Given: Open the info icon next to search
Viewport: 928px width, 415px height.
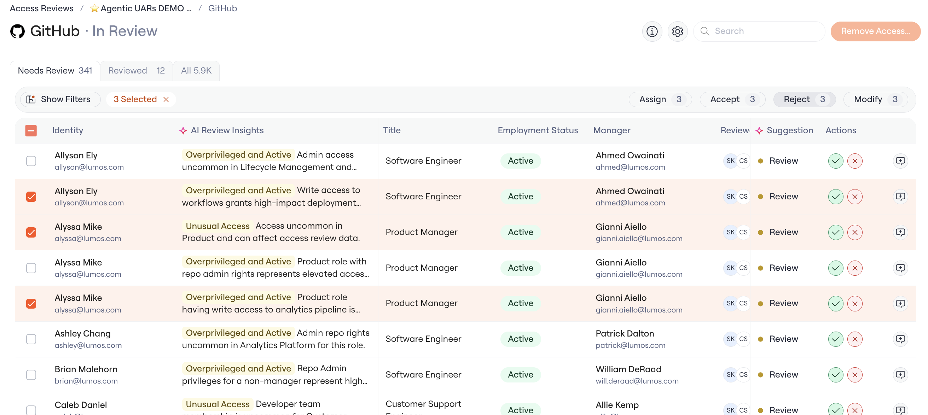Looking at the screenshot, I should click(652, 31).
